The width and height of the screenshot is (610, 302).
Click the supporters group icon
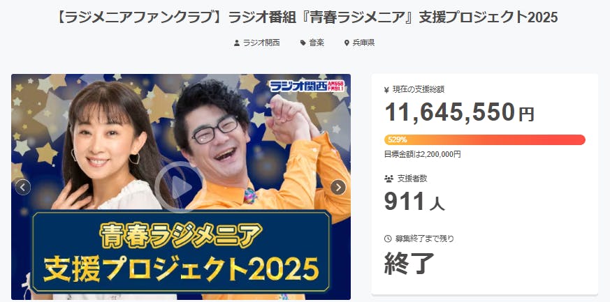coord(388,179)
